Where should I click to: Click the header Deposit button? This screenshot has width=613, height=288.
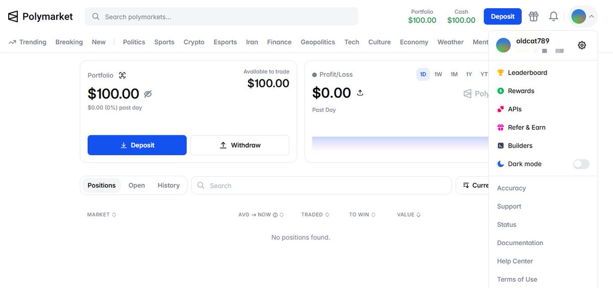[503, 16]
